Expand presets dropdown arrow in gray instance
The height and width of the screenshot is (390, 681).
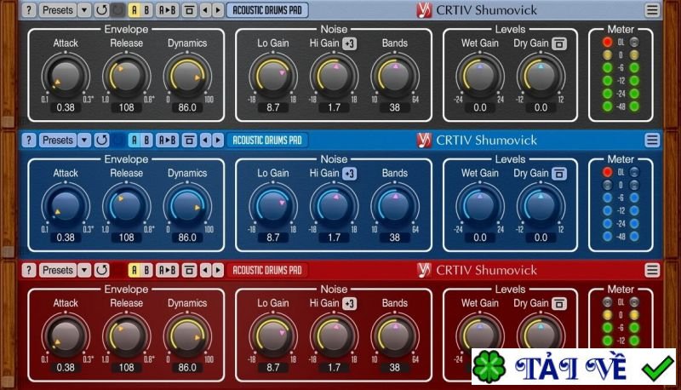[84, 10]
